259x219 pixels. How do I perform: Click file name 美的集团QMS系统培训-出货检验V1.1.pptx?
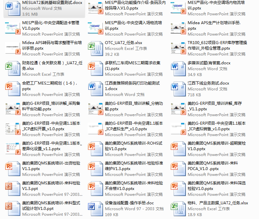(x=51, y=166)
